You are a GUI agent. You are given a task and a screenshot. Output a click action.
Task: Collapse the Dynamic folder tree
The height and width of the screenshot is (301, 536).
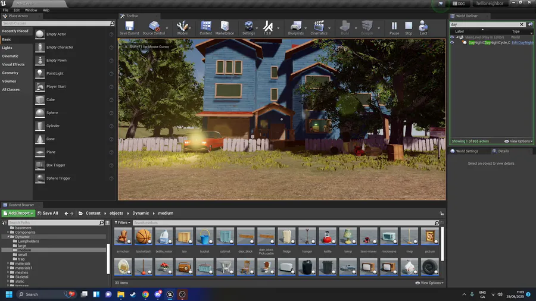click(8, 237)
